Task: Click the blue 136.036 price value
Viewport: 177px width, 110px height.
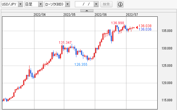Action: pyautogui.click(x=145, y=29)
